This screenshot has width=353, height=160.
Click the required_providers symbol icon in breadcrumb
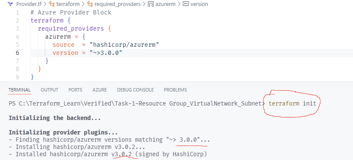(90, 4)
